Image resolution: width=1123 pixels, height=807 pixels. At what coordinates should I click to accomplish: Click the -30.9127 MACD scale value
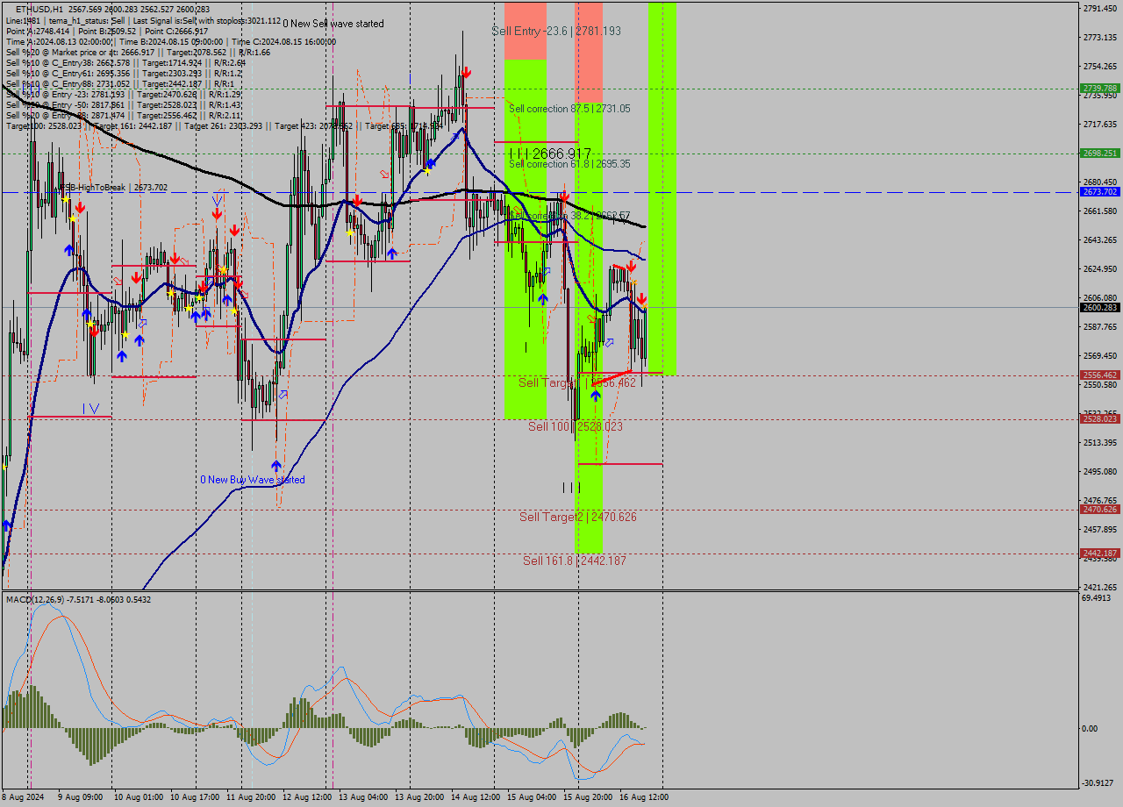pos(1098,783)
